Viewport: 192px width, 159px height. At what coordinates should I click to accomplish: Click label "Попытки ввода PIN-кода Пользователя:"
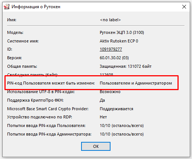[x=46, y=125]
